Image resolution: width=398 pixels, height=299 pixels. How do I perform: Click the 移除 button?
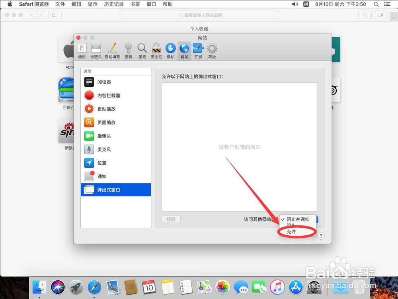tap(171, 219)
